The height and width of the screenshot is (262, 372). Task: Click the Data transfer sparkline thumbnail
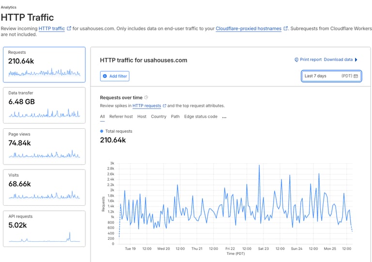pyautogui.click(x=44, y=113)
